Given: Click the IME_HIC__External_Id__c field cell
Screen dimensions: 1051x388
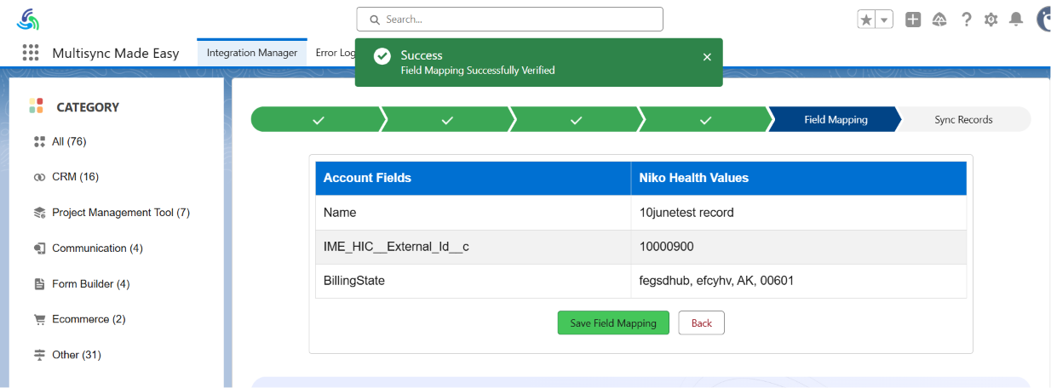Looking at the screenshot, I should (474, 247).
